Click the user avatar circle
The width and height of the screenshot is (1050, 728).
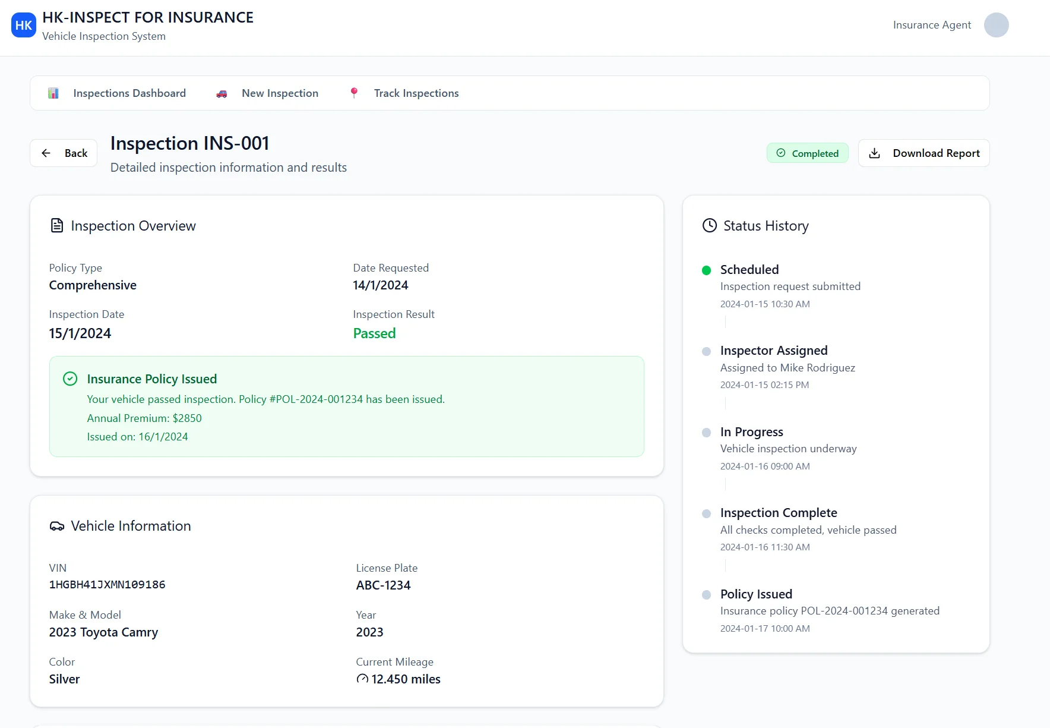click(x=996, y=25)
